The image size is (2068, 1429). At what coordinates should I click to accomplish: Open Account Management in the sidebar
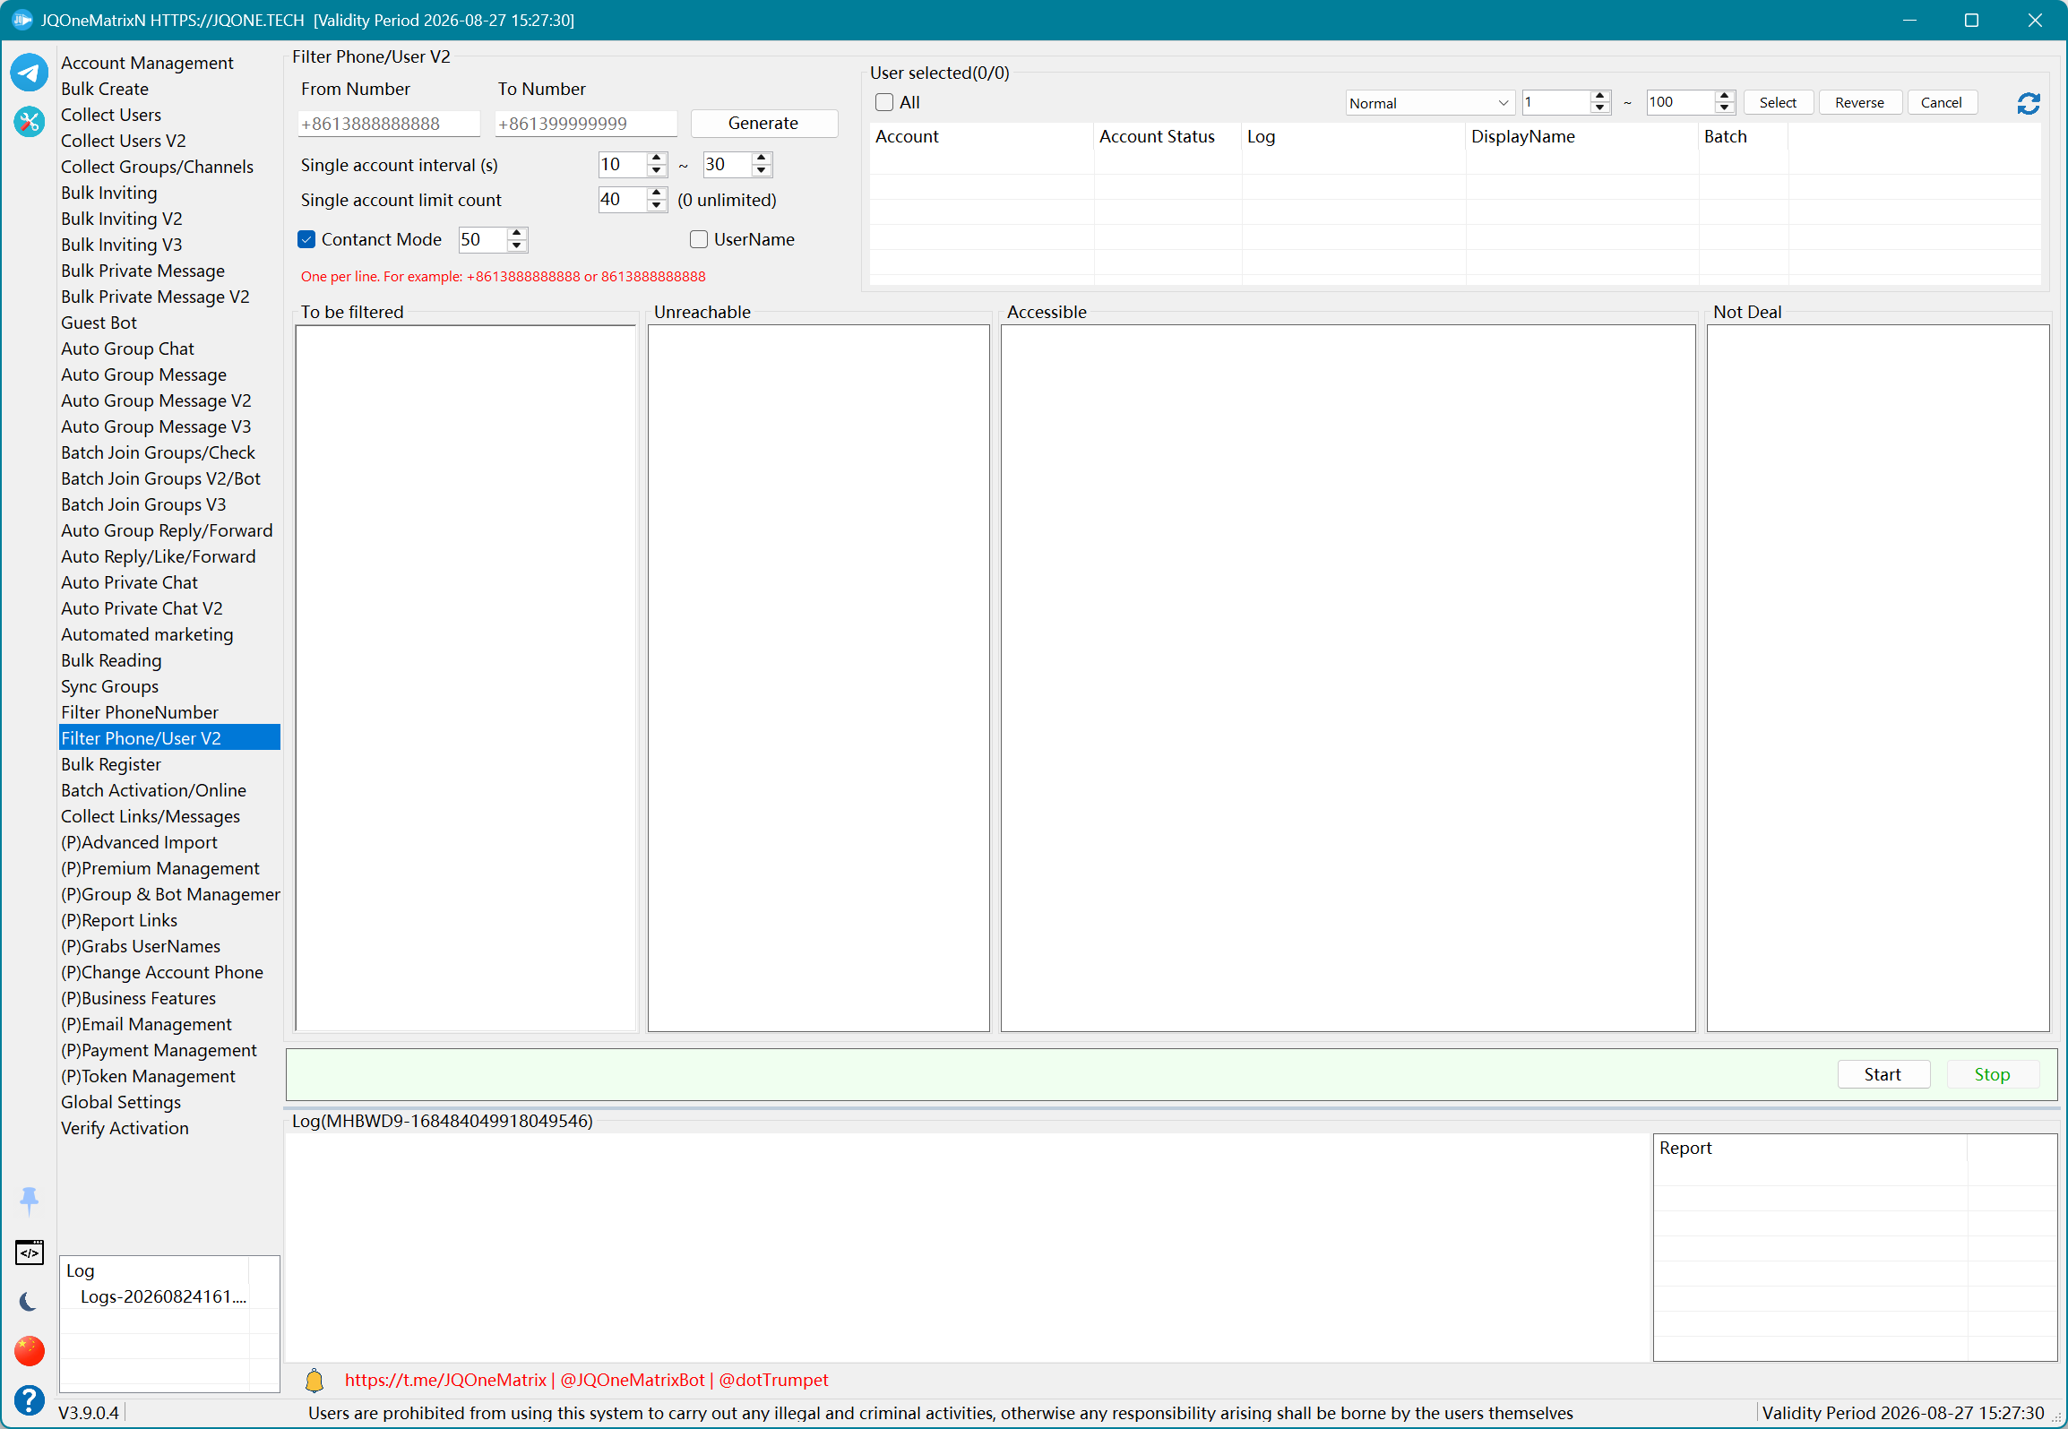point(147,63)
